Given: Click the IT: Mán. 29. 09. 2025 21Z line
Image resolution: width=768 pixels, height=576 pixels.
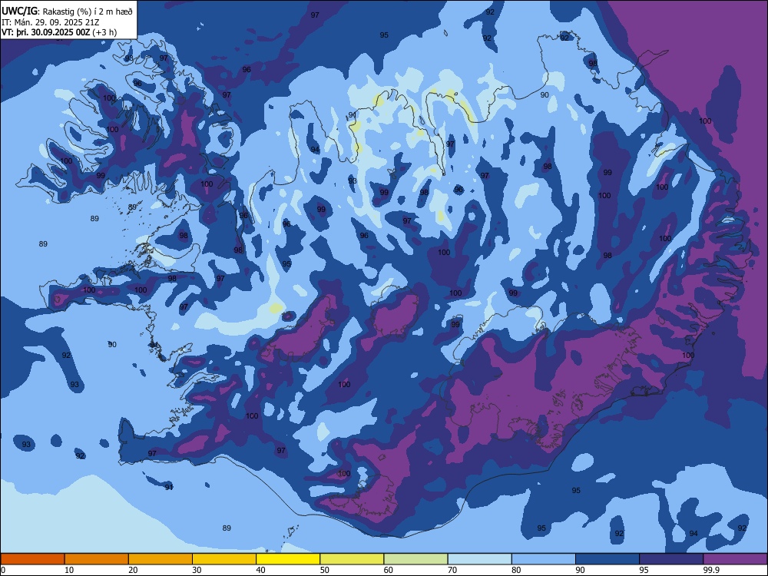Looking at the screenshot, I should [x=51, y=22].
